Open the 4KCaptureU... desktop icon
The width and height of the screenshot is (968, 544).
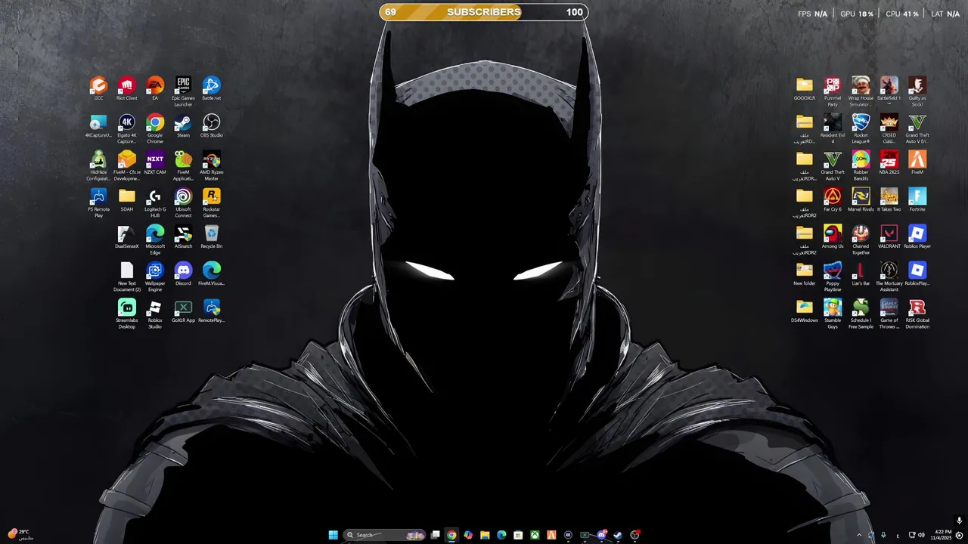click(x=98, y=126)
